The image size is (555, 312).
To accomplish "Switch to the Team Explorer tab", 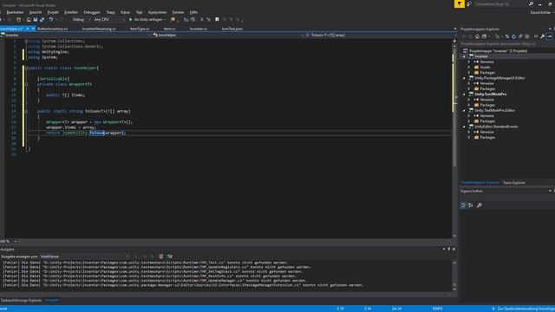I will pyautogui.click(x=514, y=183).
